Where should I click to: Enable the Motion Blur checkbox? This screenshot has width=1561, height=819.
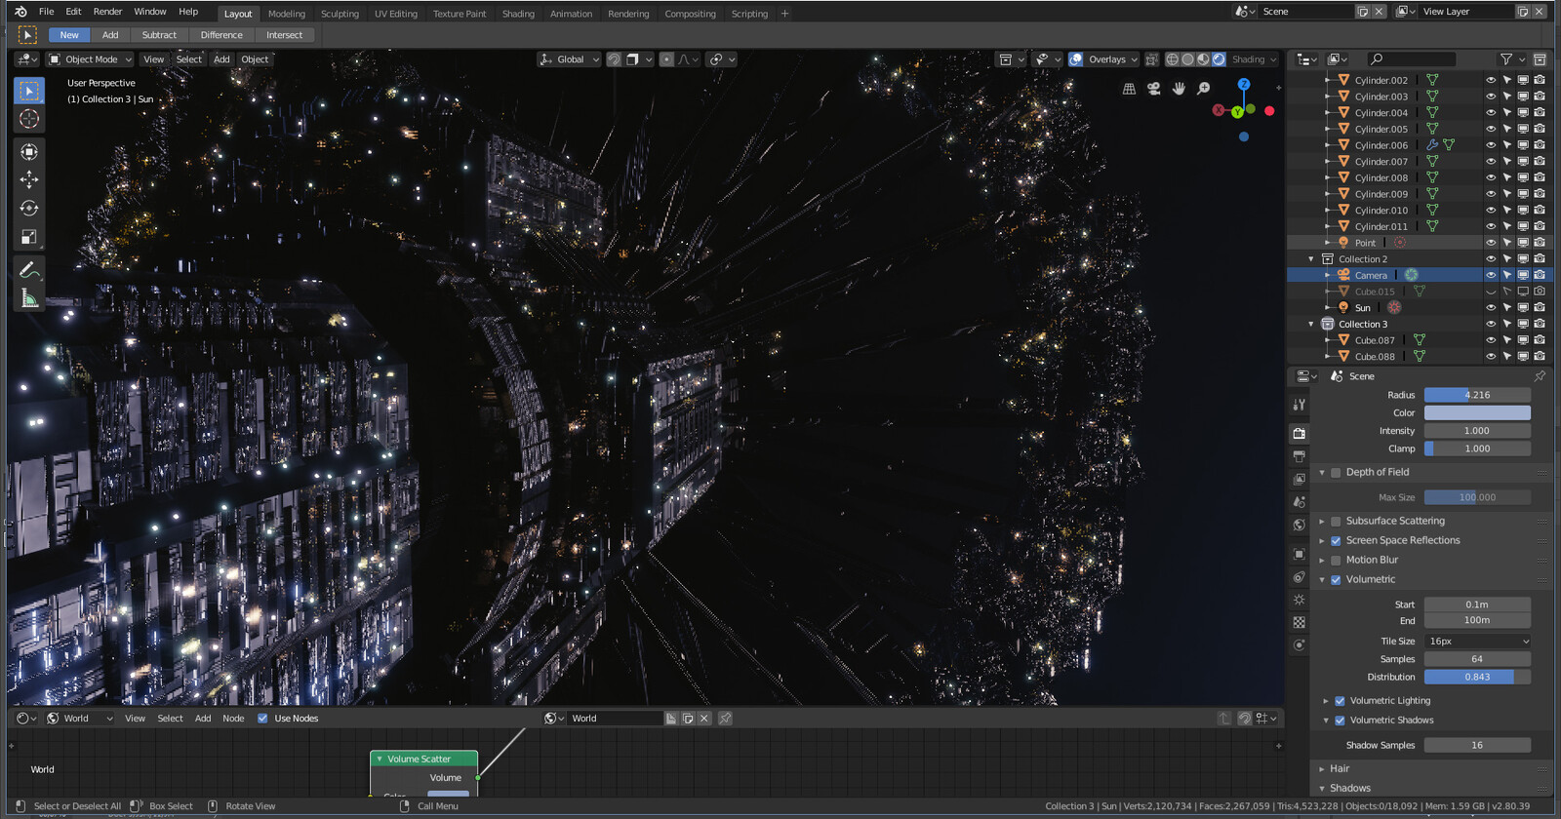click(1336, 561)
